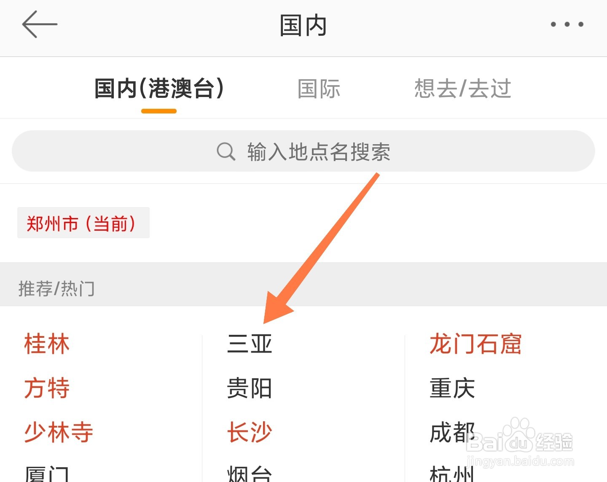Select 少林寺 destination
The image size is (607, 482).
[x=59, y=432]
